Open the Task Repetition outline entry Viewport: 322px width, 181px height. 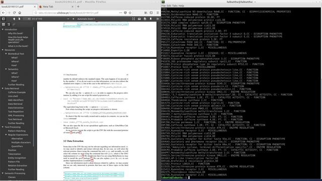pyautogui.click(x=16, y=112)
